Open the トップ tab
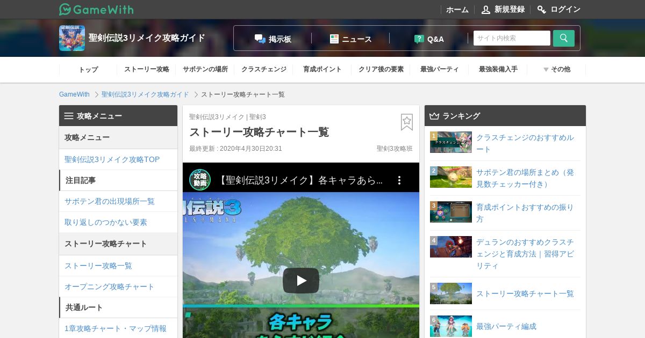The width and height of the screenshot is (645, 338). [88, 69]
